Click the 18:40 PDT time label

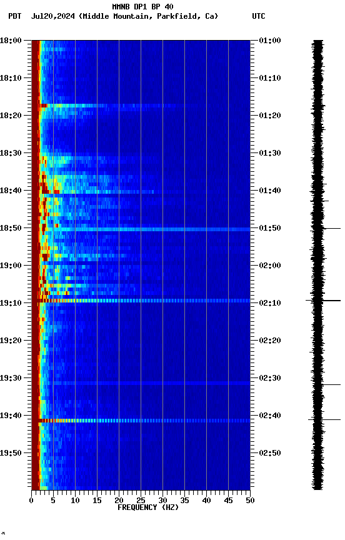point(11,191)
